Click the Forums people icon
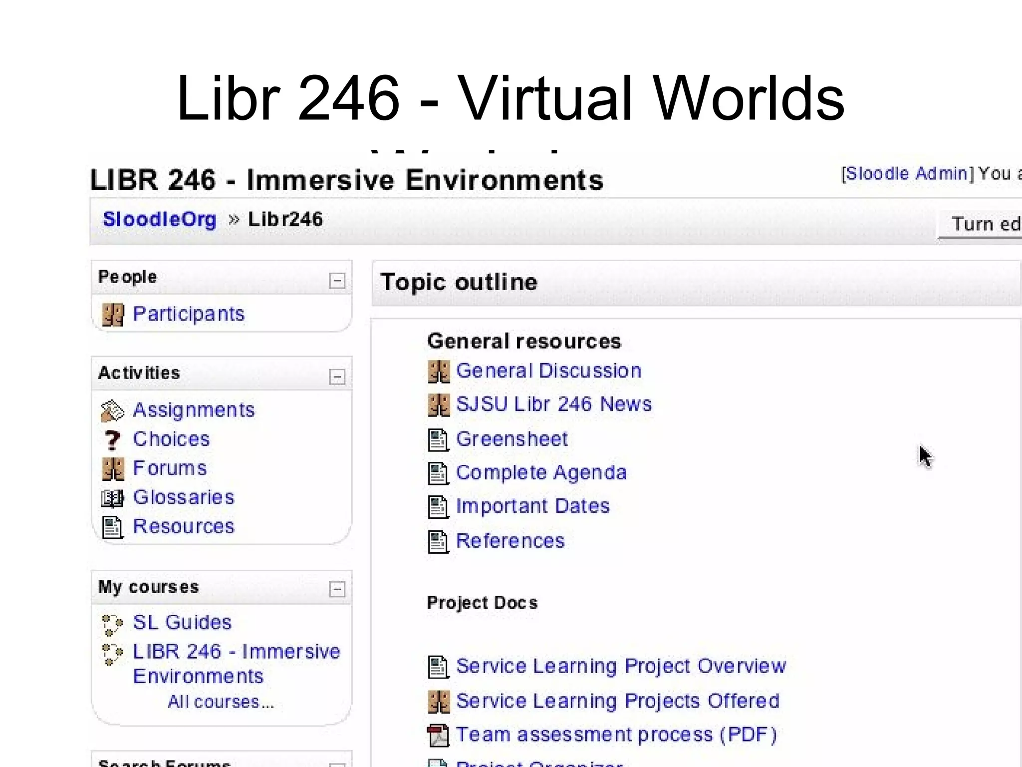Viewport: 1022px width, 767px height. tap(113, 469)
